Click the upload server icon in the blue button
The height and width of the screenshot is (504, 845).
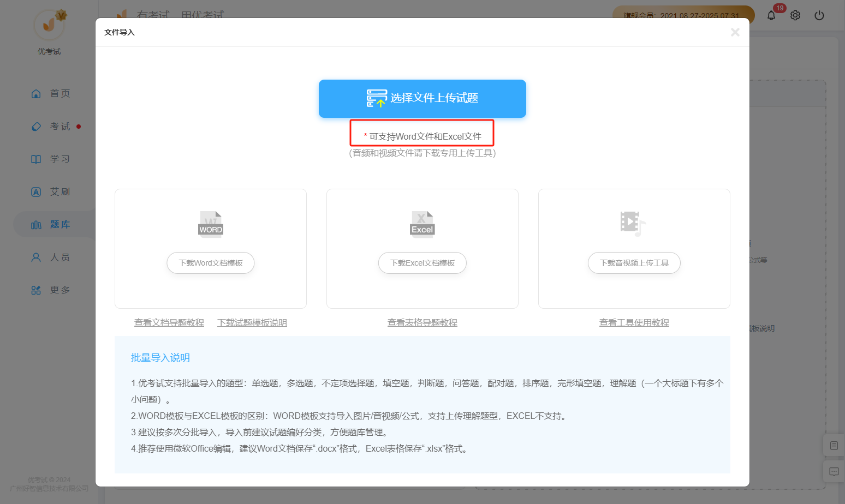click(377, 98)
